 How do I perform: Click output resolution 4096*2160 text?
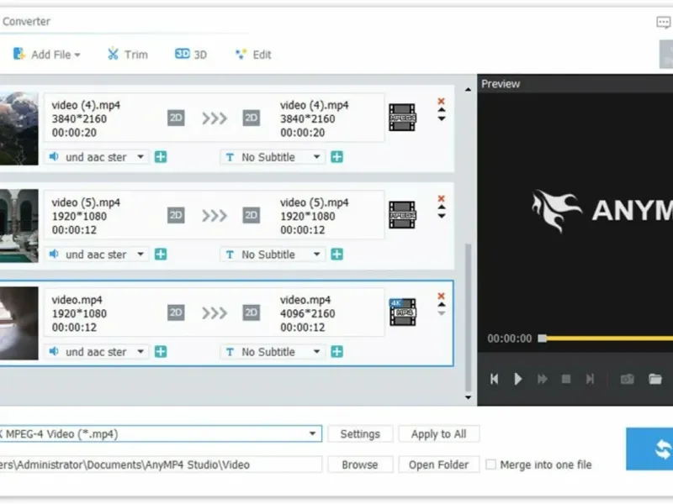[307, 313]
